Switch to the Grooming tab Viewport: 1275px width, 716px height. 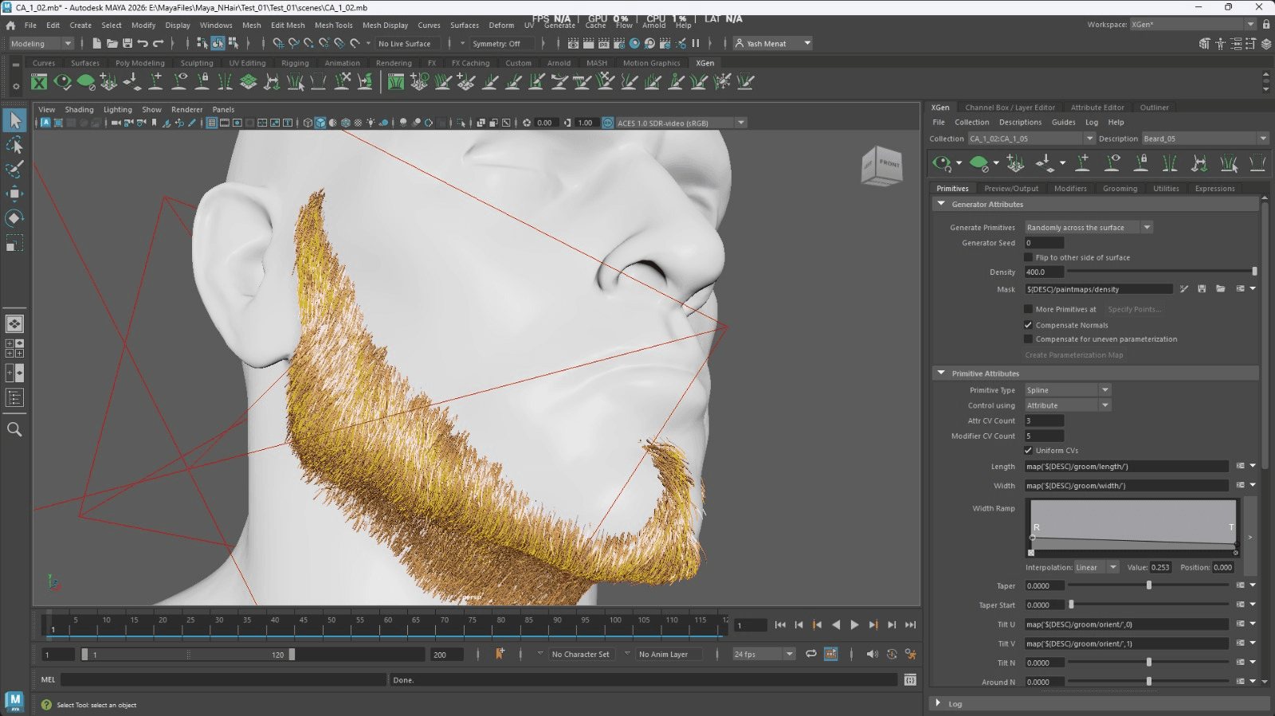pos(1120,189)
